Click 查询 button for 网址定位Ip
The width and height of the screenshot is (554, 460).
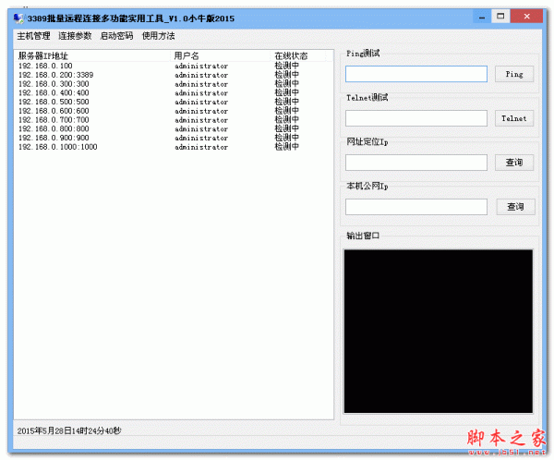pos(514,163)
